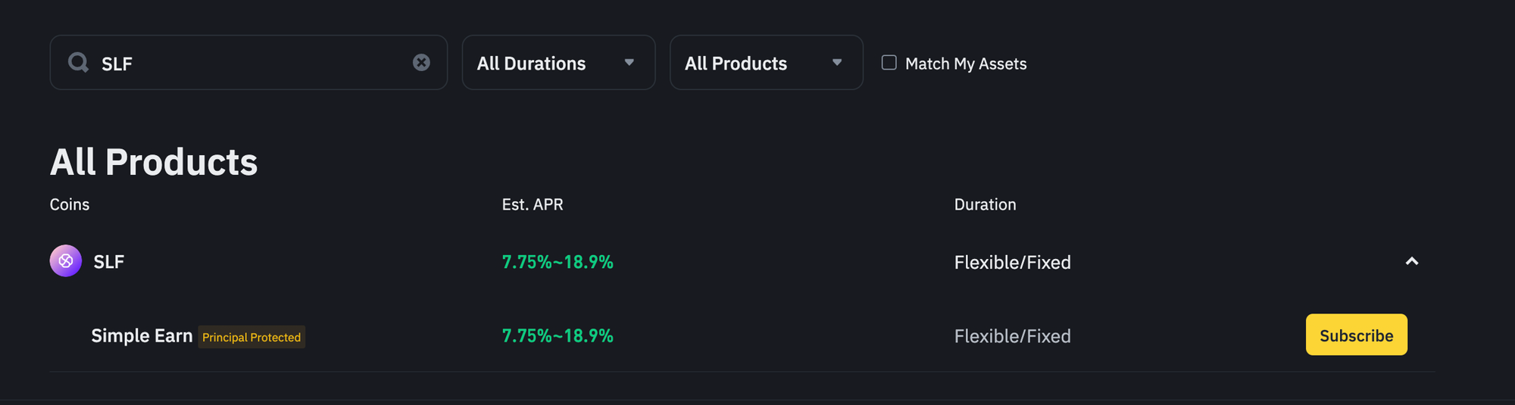Click the Duration column header
Viewport: 1515px width, 405px height.
click(x=985, y=204)
